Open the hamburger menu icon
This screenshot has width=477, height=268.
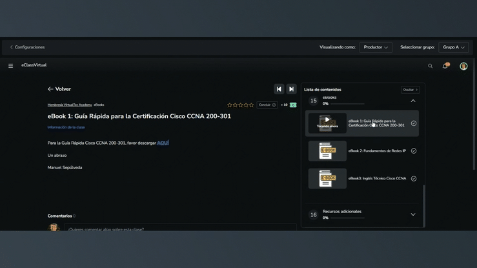pyautogui.click(x=10, y=66)
